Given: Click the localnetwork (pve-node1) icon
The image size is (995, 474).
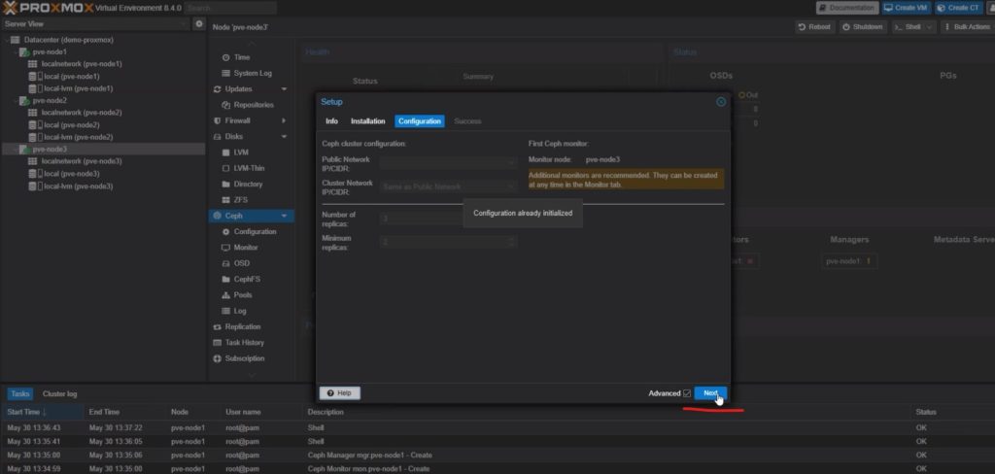Looking at the screenshot, I should point(32,64).
